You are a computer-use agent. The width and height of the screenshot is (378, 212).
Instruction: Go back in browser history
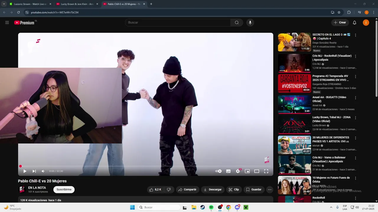click(x=4, y=12)
